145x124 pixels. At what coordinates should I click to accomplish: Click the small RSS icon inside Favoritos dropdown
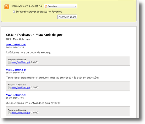tap(46, 6)
